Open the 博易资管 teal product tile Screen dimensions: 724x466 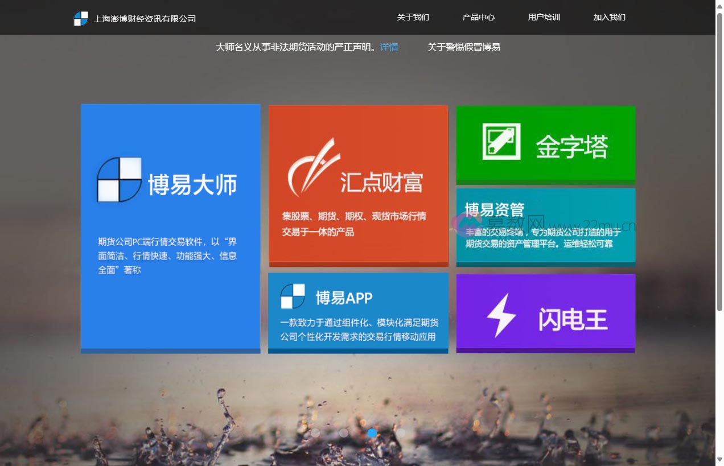tap(545, 225)
